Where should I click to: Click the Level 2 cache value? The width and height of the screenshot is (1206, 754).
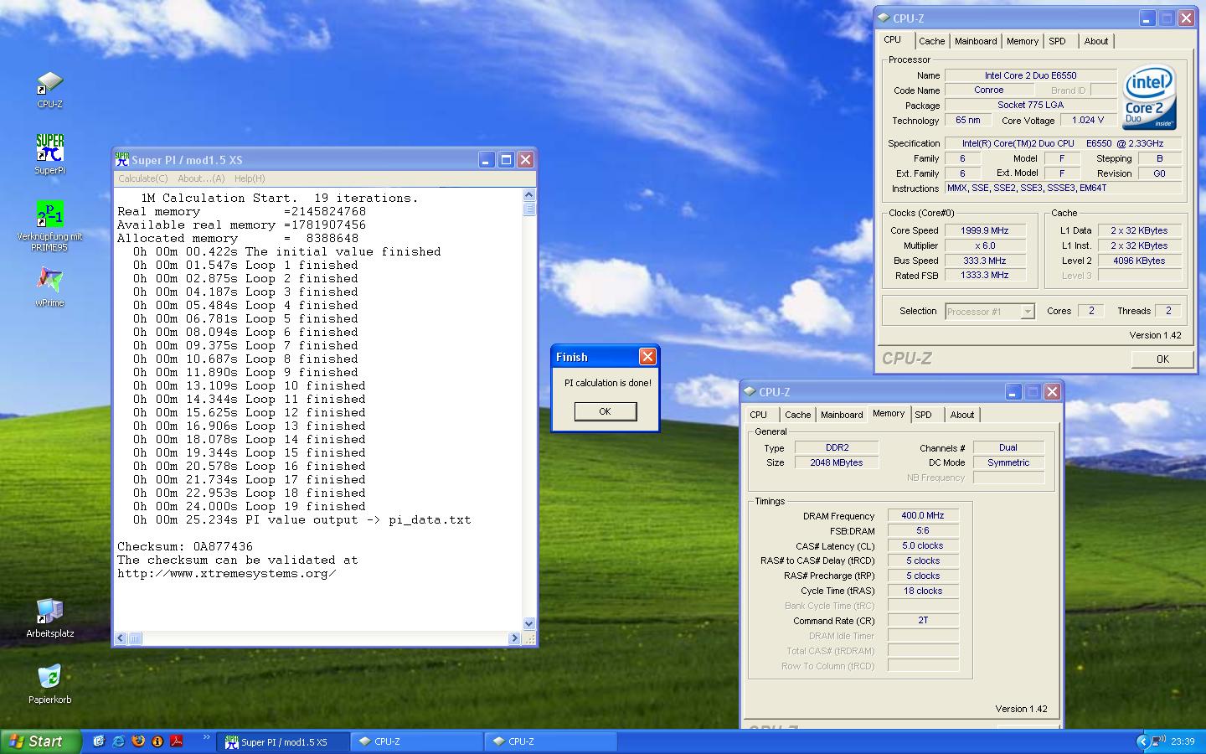coord(1139,261)
